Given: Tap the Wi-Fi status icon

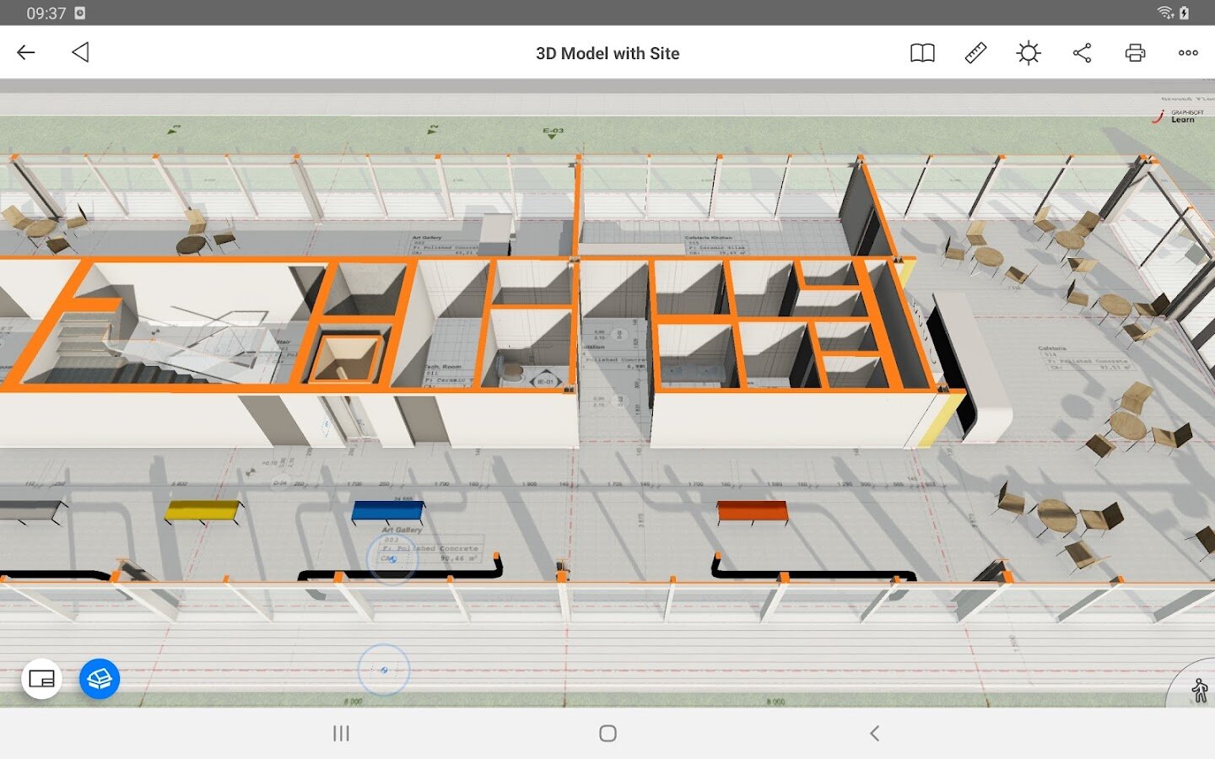Looking at the screenshot, I should coord(1165,13).
